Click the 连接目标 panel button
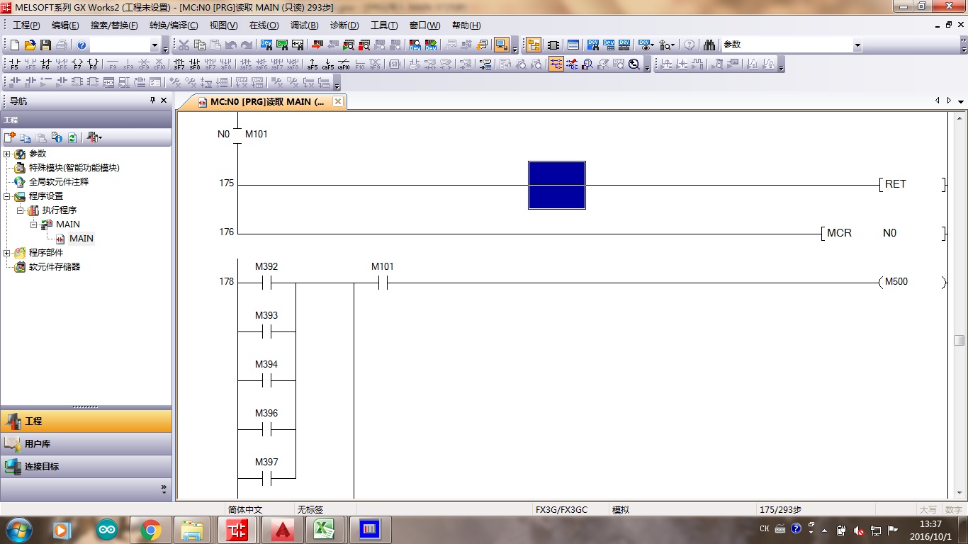Screen dimensions: 968x544 86,467
